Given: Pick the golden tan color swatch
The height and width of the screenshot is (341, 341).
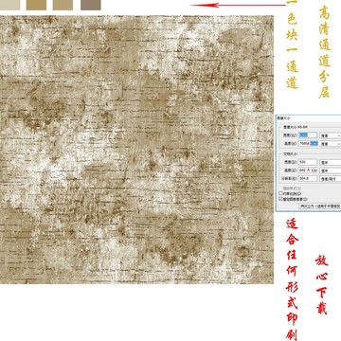Looking at the screenshot, I should pyautogui.click(x=36, y=5).
